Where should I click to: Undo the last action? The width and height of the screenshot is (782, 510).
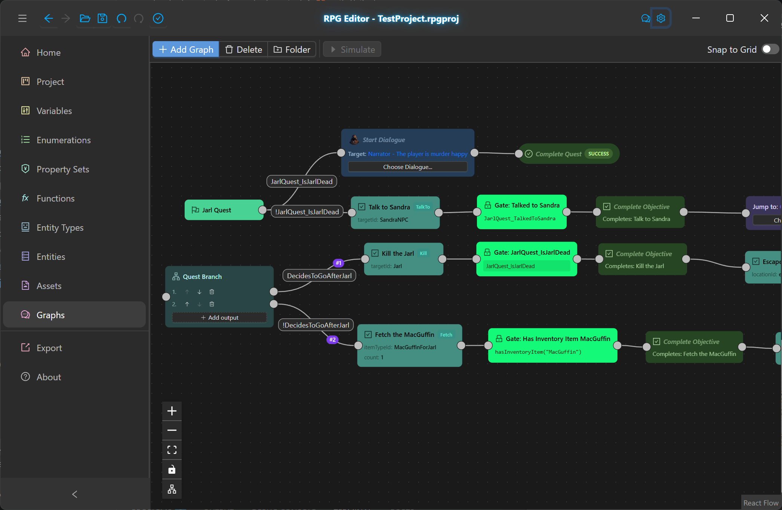[121, 18]
